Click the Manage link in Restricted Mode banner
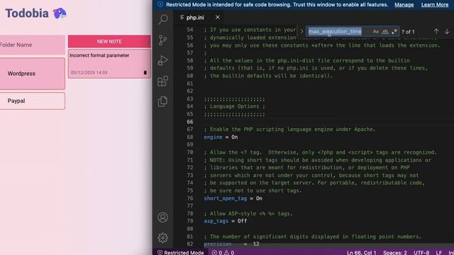 pyautogui.click(x=404, y=5)
